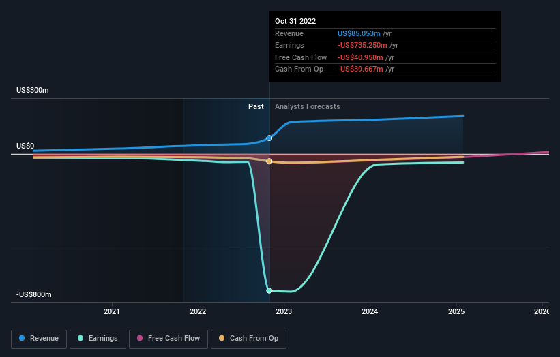This screenshot has height=357, width=560.
Task: Click the Cash From Op value -US$39.667m
Action: point(360,69)
